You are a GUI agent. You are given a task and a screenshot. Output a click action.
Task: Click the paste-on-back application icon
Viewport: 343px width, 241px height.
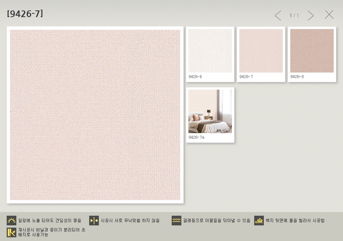[259, 221]
